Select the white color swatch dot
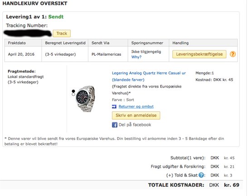 [73, 94]
